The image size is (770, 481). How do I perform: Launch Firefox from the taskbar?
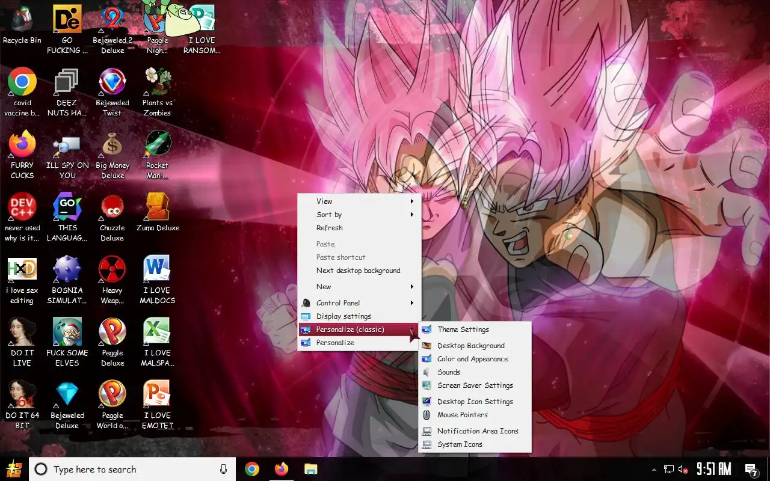click(281, 469)
